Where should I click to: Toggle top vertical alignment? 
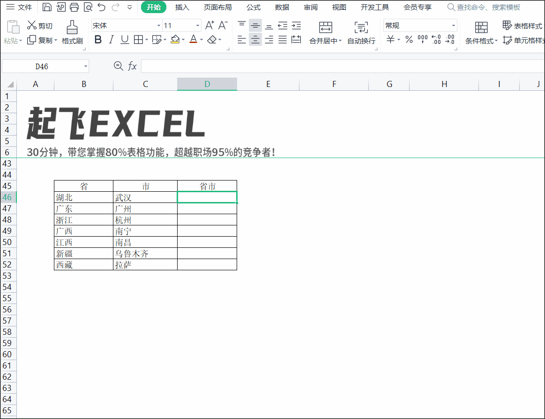click(241, 25)
